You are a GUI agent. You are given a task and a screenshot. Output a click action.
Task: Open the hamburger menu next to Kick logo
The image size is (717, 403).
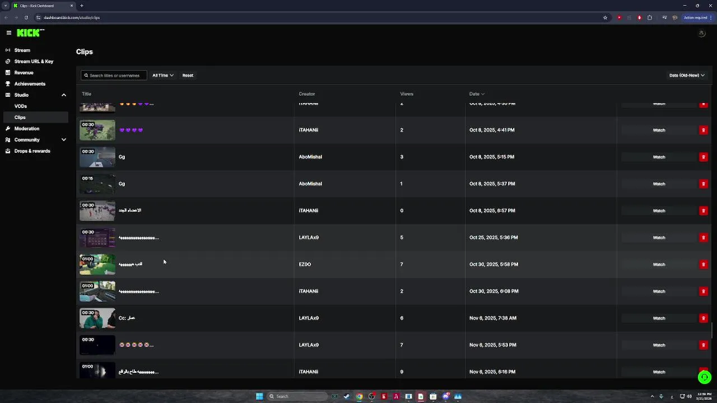8,33
